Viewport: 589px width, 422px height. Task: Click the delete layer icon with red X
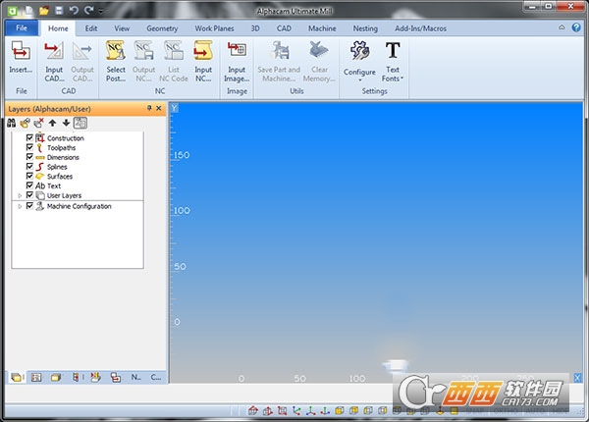pyautogui.click(x=38, y=123)
